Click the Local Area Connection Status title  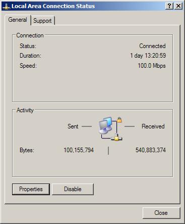click(53, 6)
